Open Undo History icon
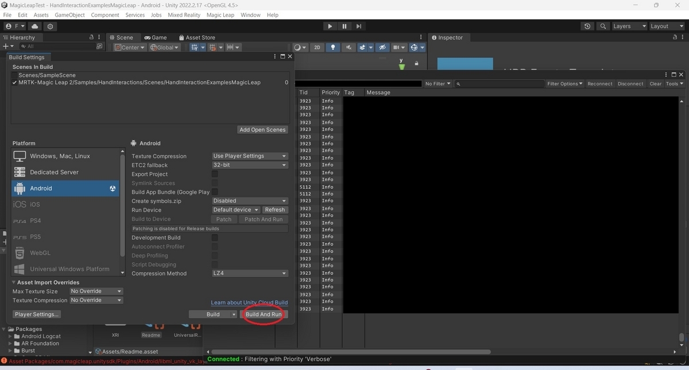The width and height of the screenshot is (689, 370). click(587, 26)
